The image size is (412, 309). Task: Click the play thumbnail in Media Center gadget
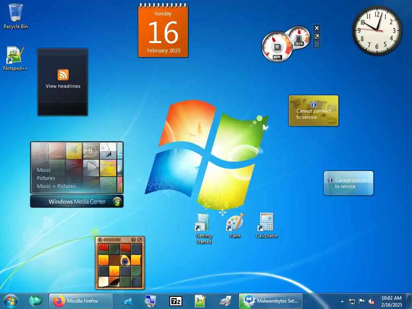pyautogui.click(x=91, y=168)
